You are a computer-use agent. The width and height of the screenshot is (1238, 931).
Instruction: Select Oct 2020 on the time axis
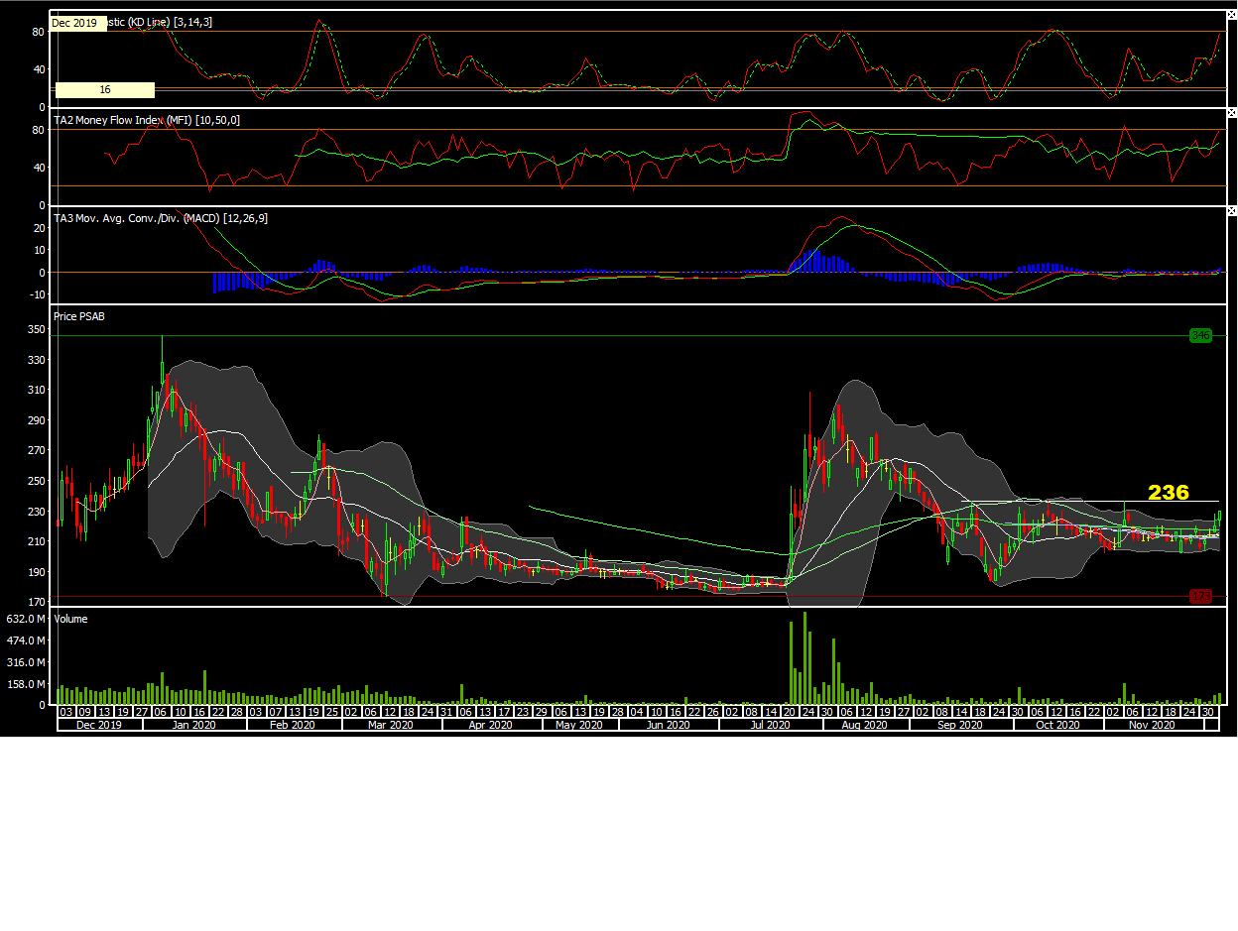tap(1058, 725)
